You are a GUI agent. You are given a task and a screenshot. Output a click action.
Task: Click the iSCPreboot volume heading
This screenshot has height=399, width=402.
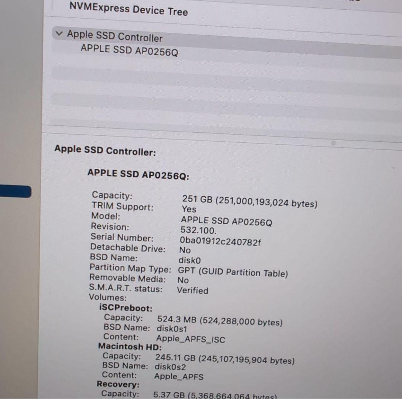pos(125,308)
